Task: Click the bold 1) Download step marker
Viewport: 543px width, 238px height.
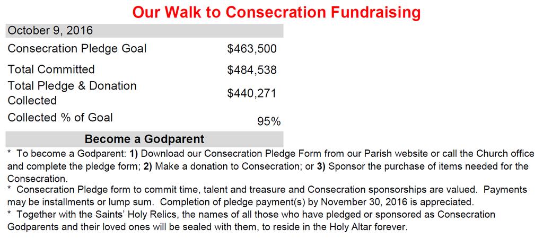Action: (134, 154)
